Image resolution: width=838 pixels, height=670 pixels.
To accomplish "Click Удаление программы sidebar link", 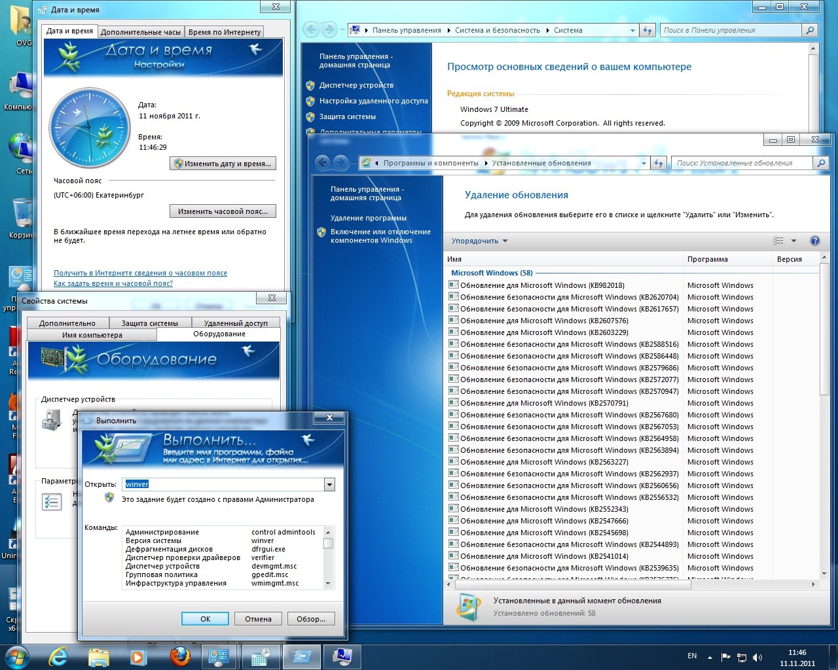I will [x=368, y=218].
